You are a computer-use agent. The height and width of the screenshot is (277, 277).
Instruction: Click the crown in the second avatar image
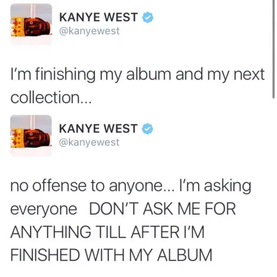pos(17,138)
